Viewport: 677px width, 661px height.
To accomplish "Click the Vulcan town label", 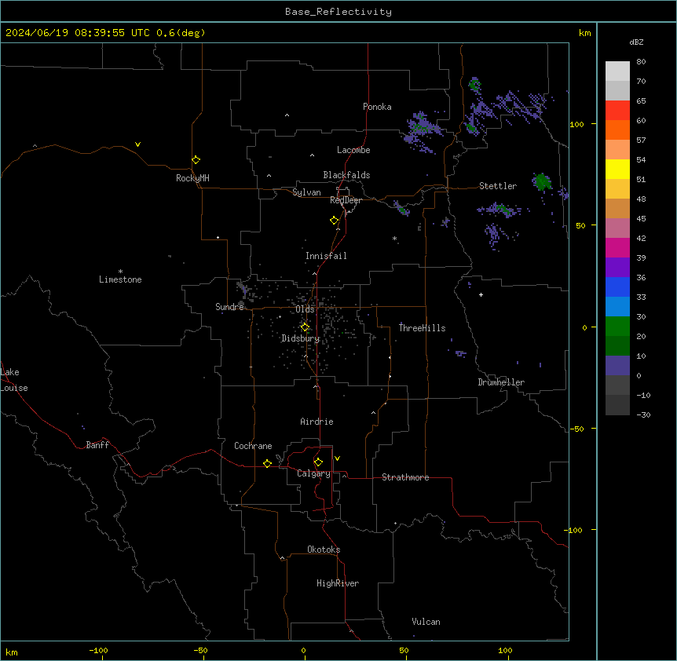I will [x=426, y=622].
